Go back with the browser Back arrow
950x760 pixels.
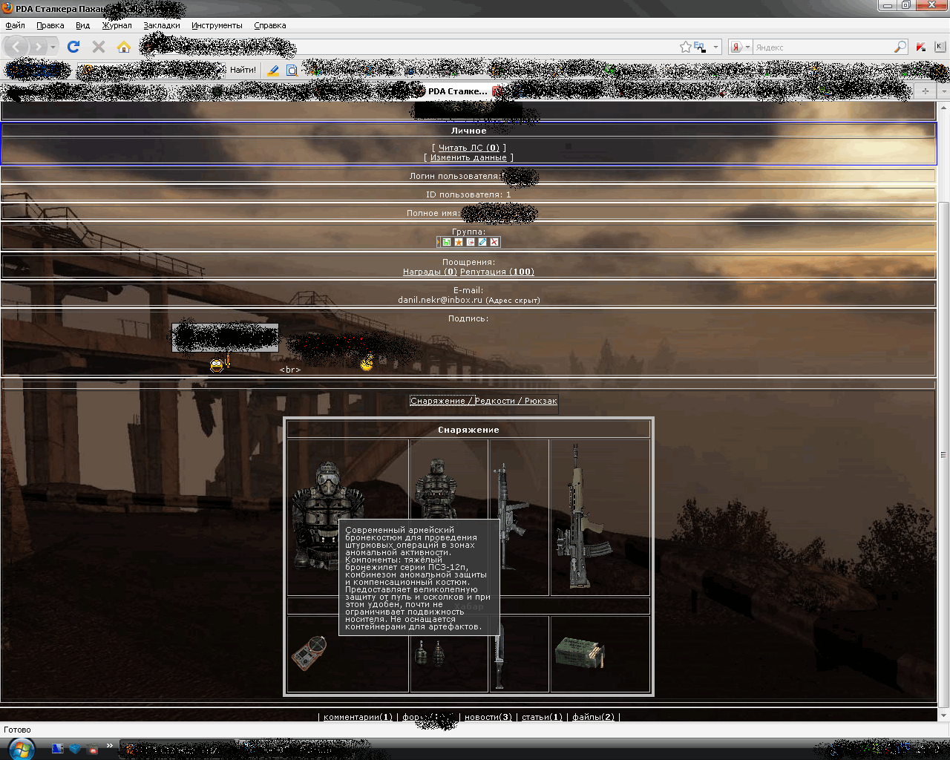point(17,47)
